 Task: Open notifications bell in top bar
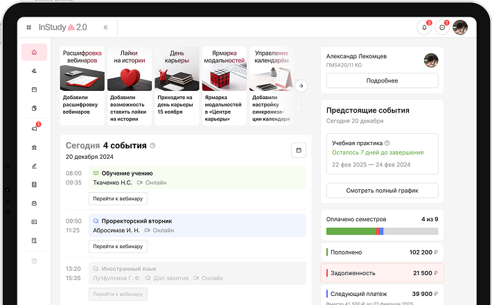(x=424, y=27)
